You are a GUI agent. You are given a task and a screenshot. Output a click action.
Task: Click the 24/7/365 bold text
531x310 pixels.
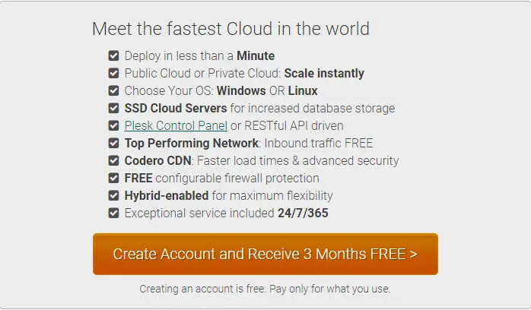(303, 214)
